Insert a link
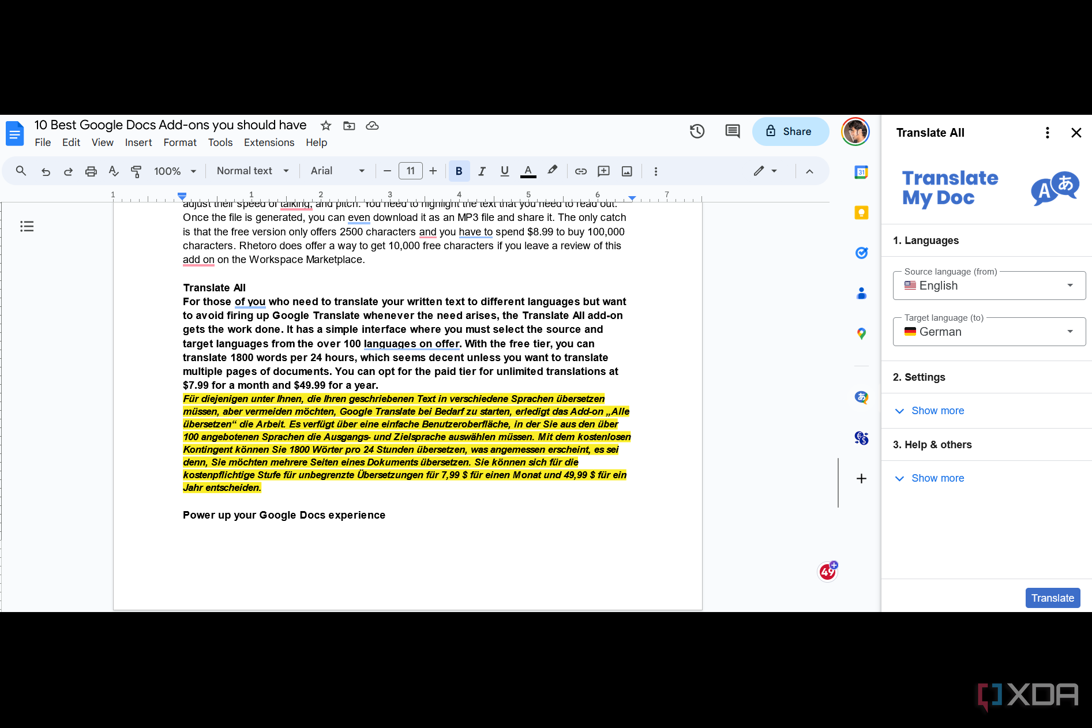 (581, 171)
